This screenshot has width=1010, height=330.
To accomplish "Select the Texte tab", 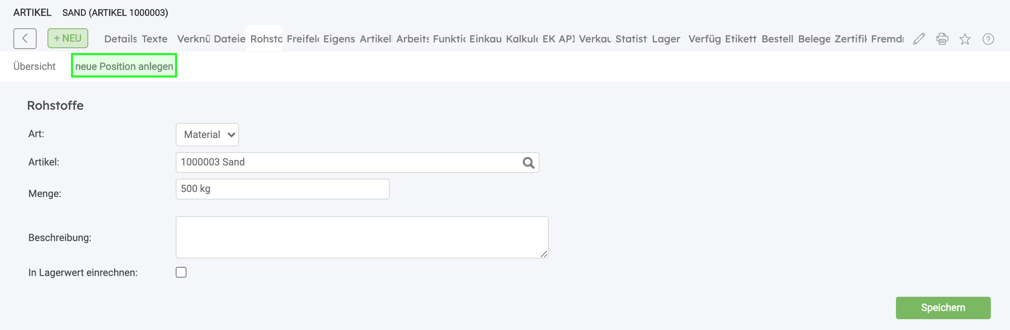I will [x=154, y=39].
